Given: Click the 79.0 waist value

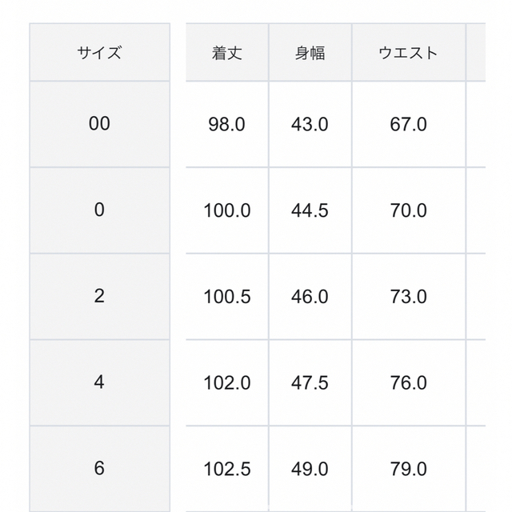Looking at the screenshot, I should coord(409,470).
